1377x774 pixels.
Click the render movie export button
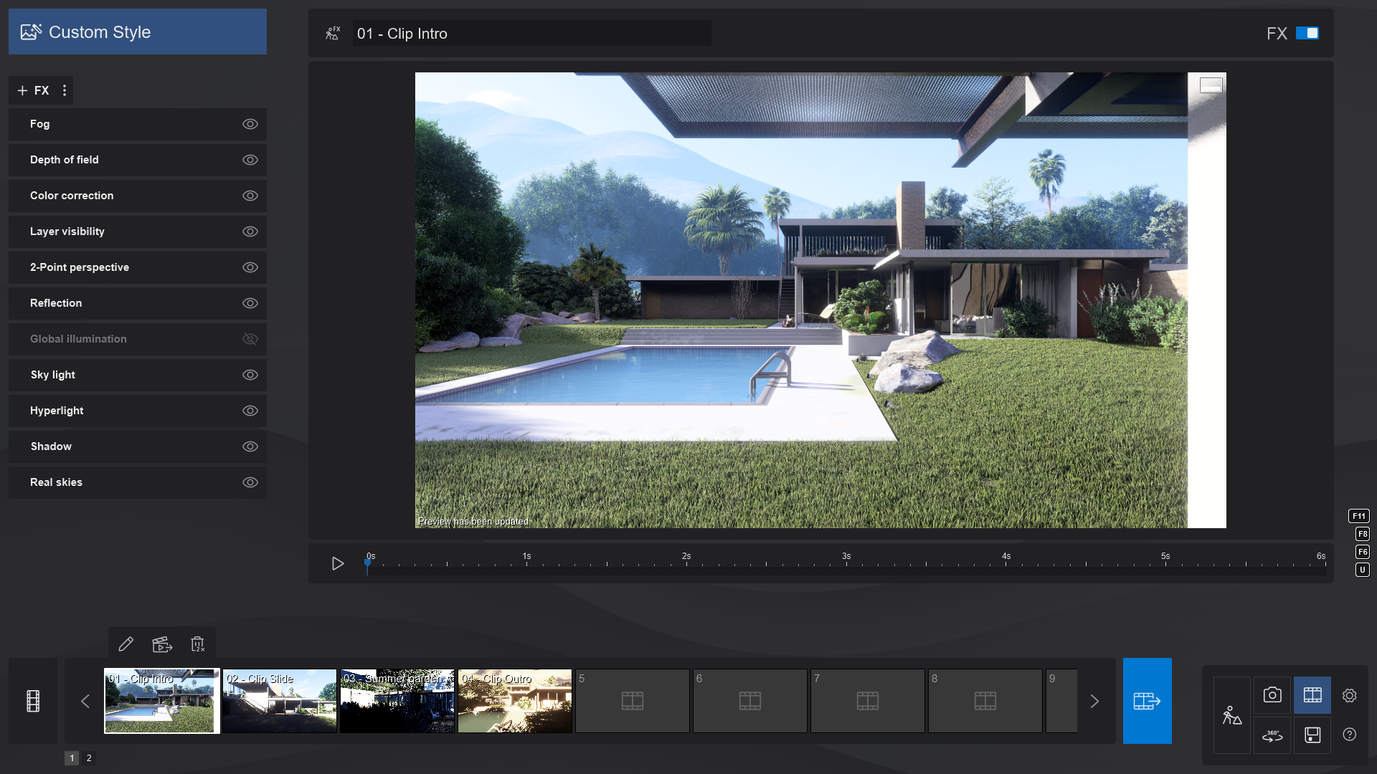[1147, 700]
